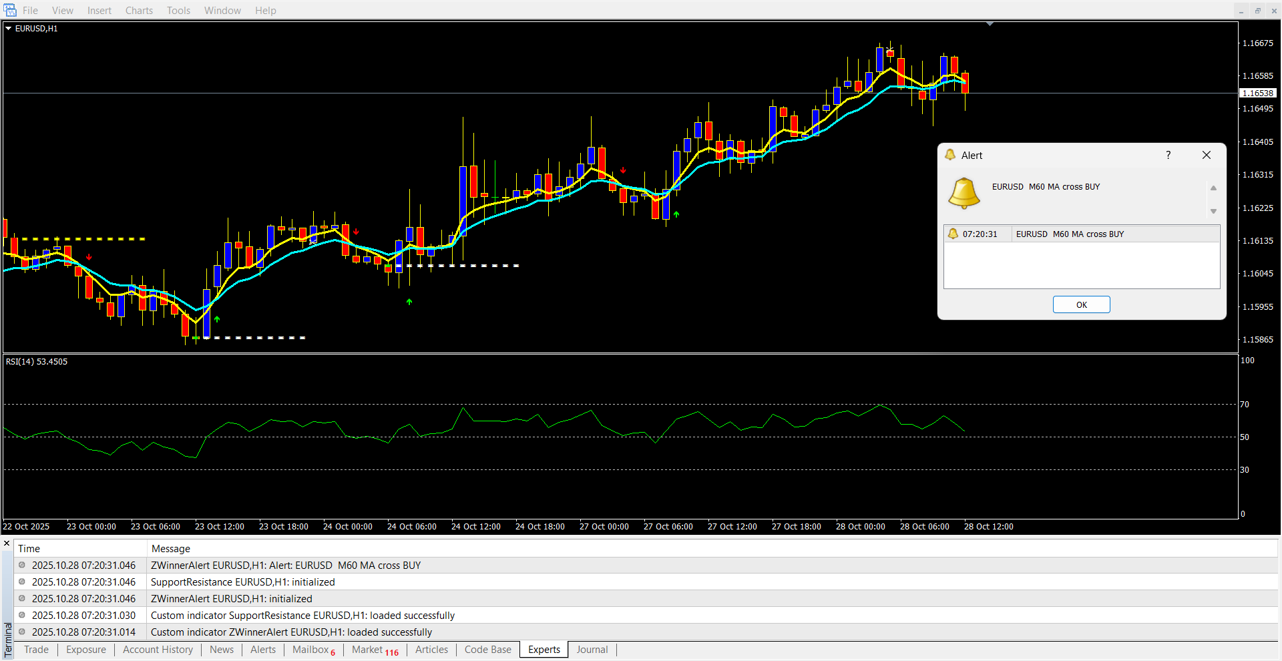
Task: Click the Message column header in Terminal
Action: point(171,548)
